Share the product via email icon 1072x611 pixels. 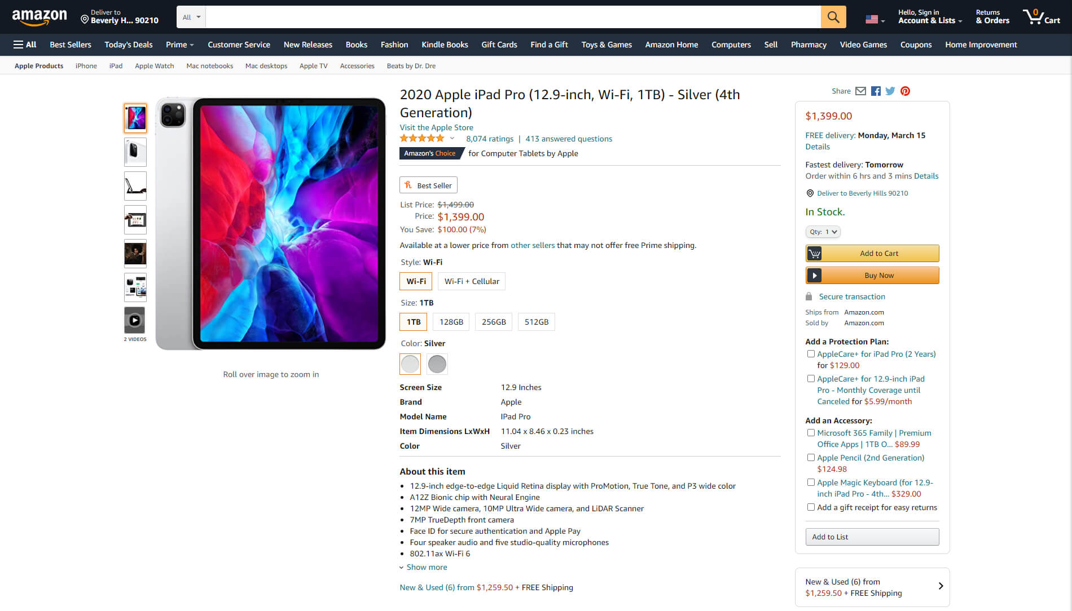(860, 91)
